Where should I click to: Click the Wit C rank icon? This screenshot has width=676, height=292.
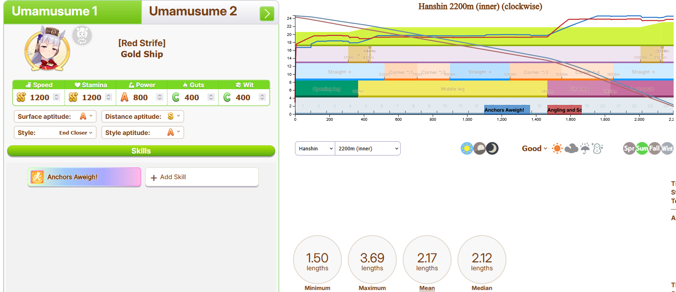click(227, 97)
